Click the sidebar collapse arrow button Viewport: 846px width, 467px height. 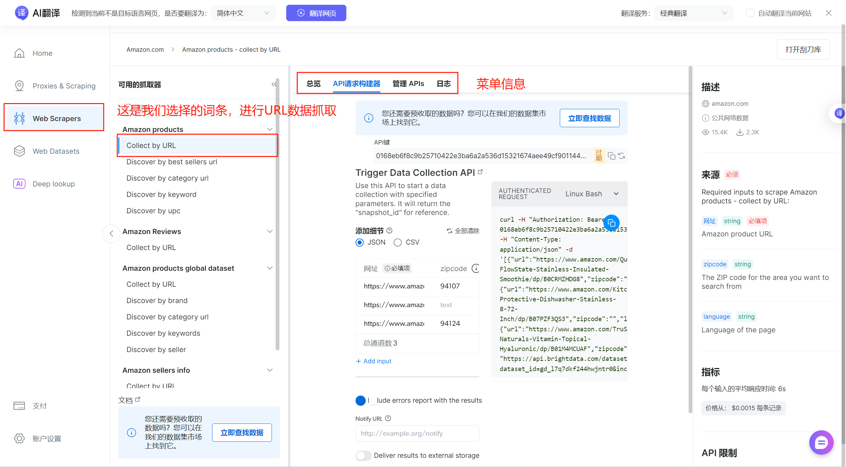[x=111, y=233]
